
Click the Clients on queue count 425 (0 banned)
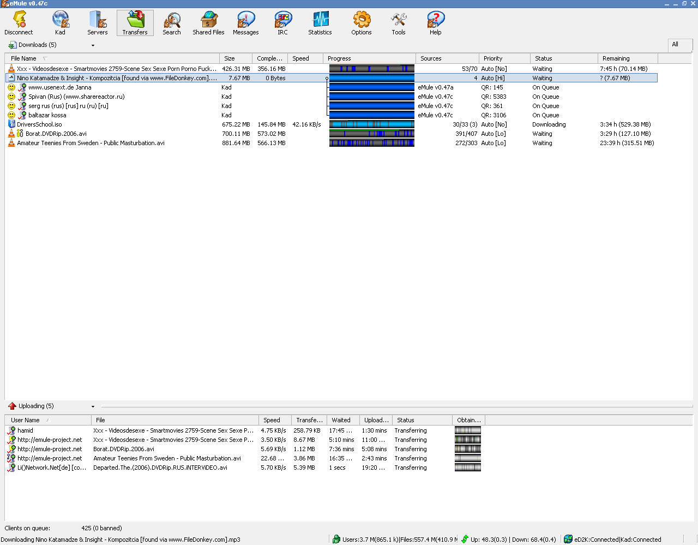(101, 528)
